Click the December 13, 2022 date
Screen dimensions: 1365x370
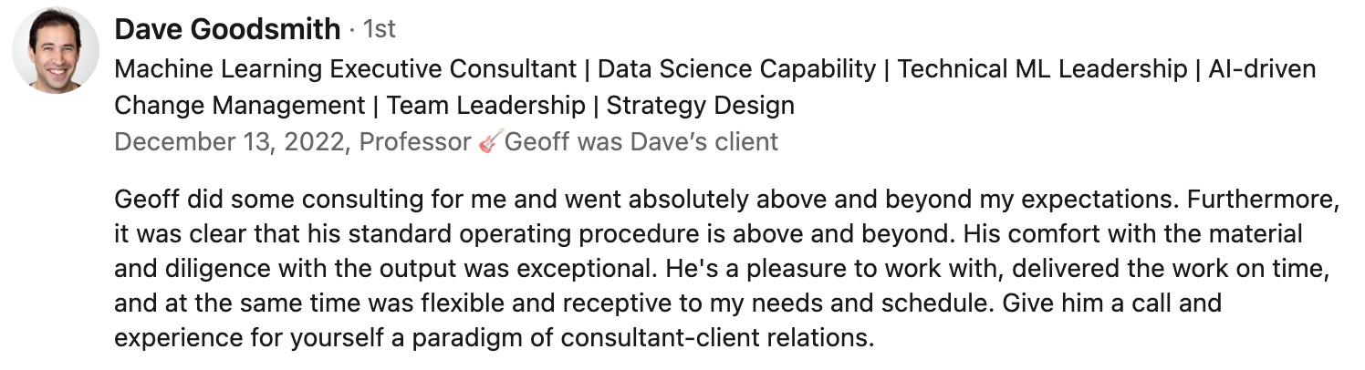tap(232, 142)
